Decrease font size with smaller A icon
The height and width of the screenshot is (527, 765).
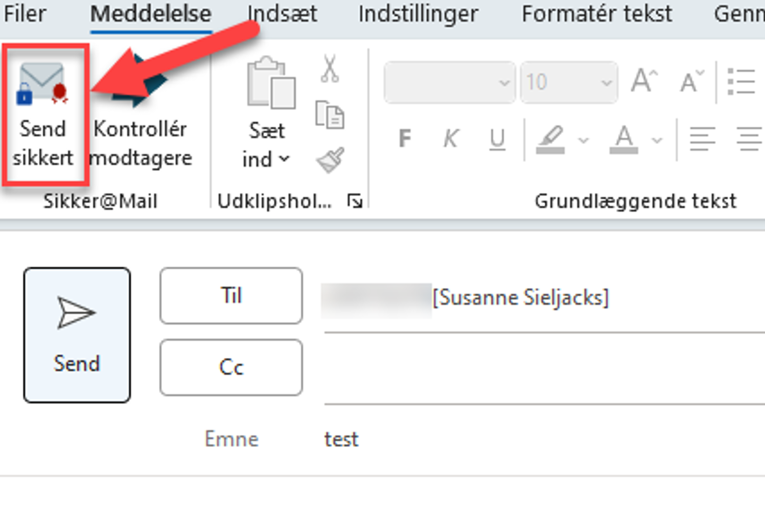(x=692, y=81)
